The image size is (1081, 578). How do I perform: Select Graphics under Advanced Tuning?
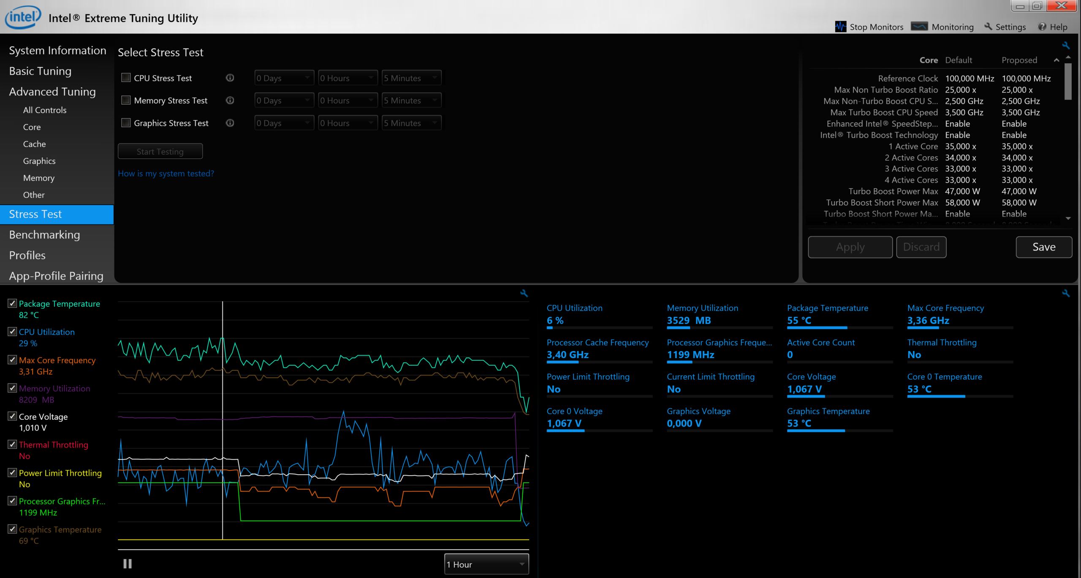(x=39, y=161)
